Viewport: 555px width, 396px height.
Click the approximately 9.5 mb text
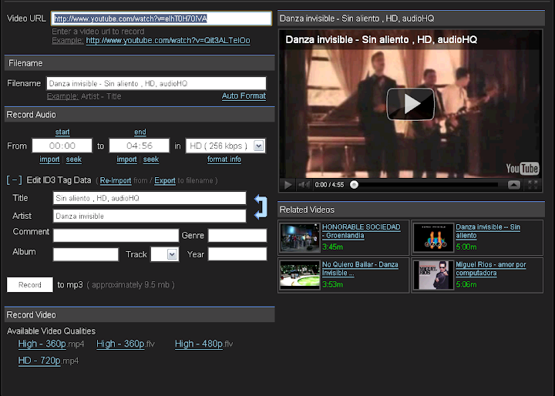point(130,285)
